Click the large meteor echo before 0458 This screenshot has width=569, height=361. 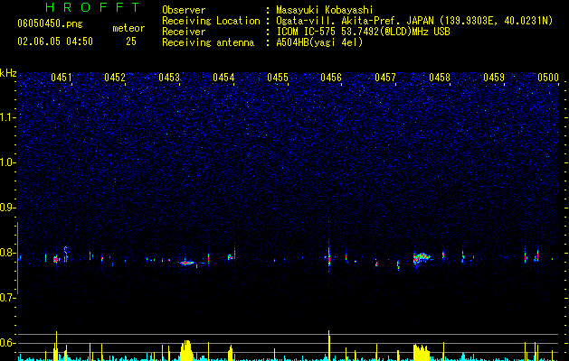click(x=422, y=258)
